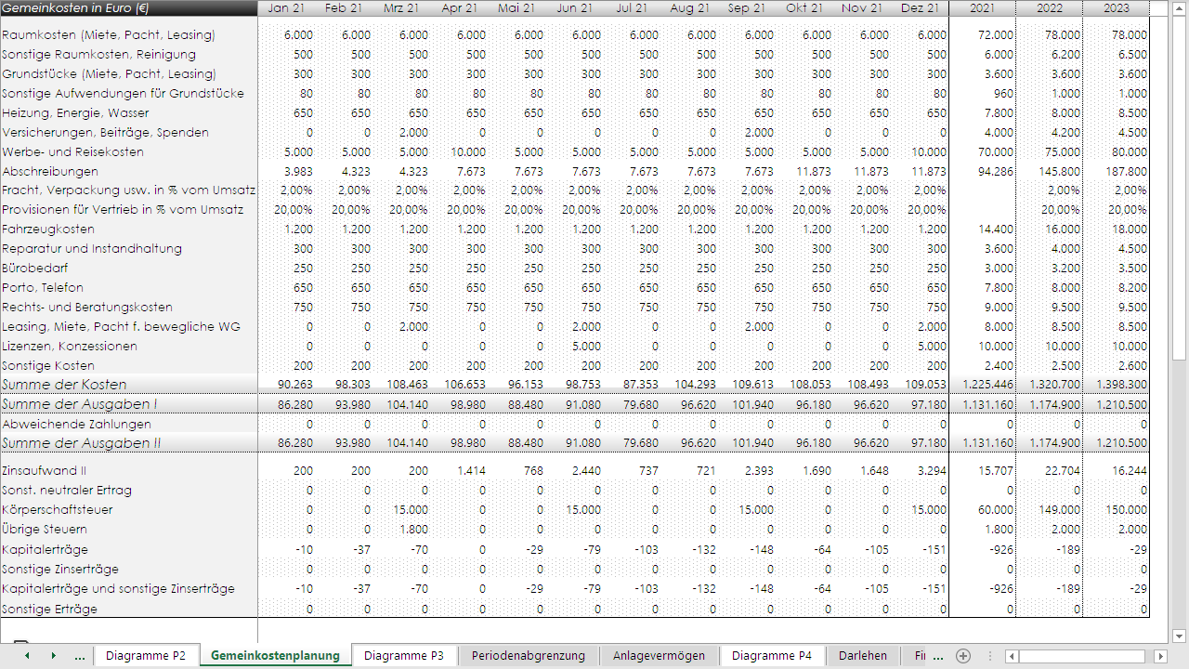The width and height of the screenshot is (1189, 669).
Task: Show hidden sheets via left ellipsis
Action: click(x=80, y=656)
